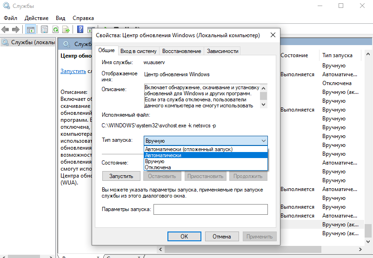Click the Forward arrow in the toolbar
Screen dimensions: 373x258
click(x=16, y=30)
